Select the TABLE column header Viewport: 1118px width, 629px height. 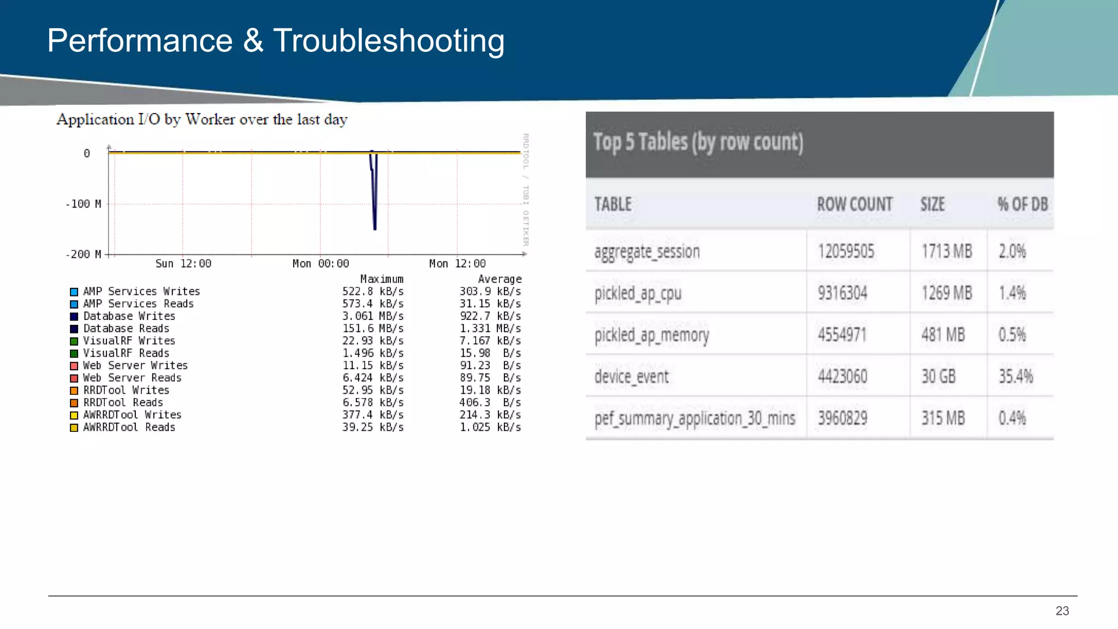(x=613, y=204)
